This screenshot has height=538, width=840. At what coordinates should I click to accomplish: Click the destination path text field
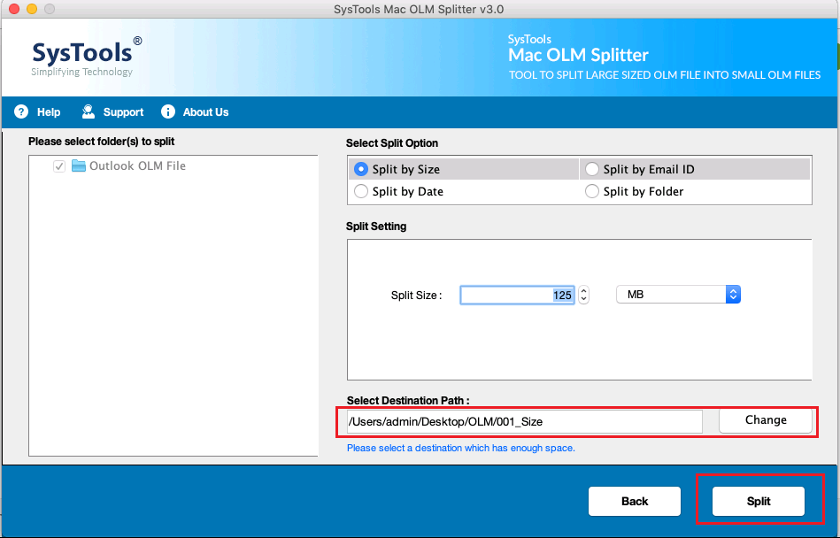click(525, 422)
